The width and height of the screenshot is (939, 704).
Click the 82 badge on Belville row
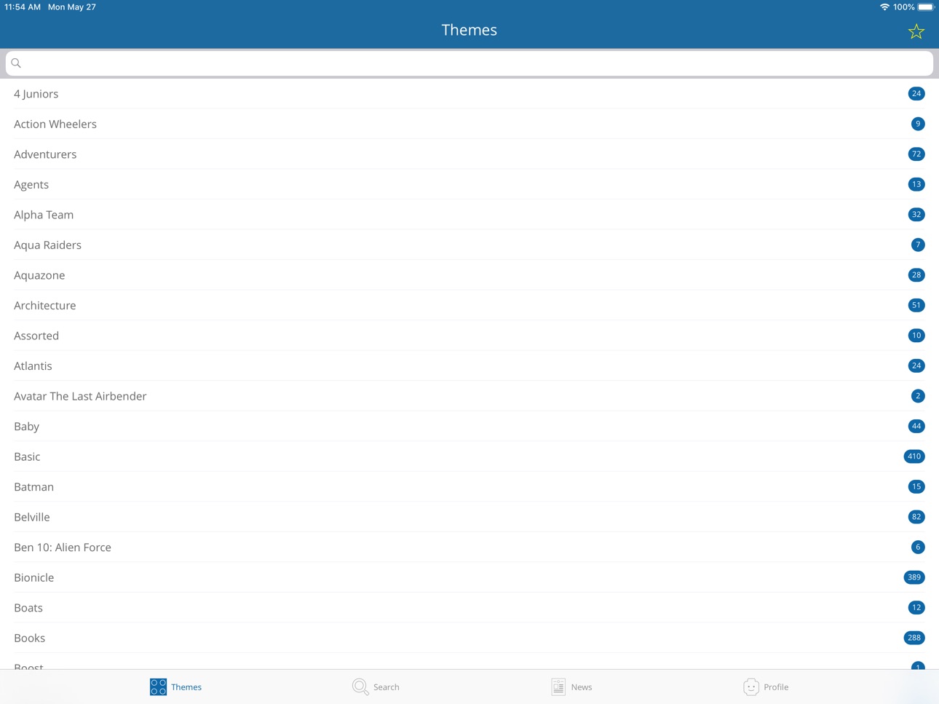coord(916,517)
